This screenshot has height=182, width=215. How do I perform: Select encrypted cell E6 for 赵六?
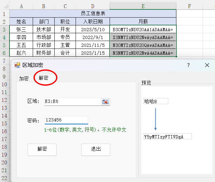(143, 53)
